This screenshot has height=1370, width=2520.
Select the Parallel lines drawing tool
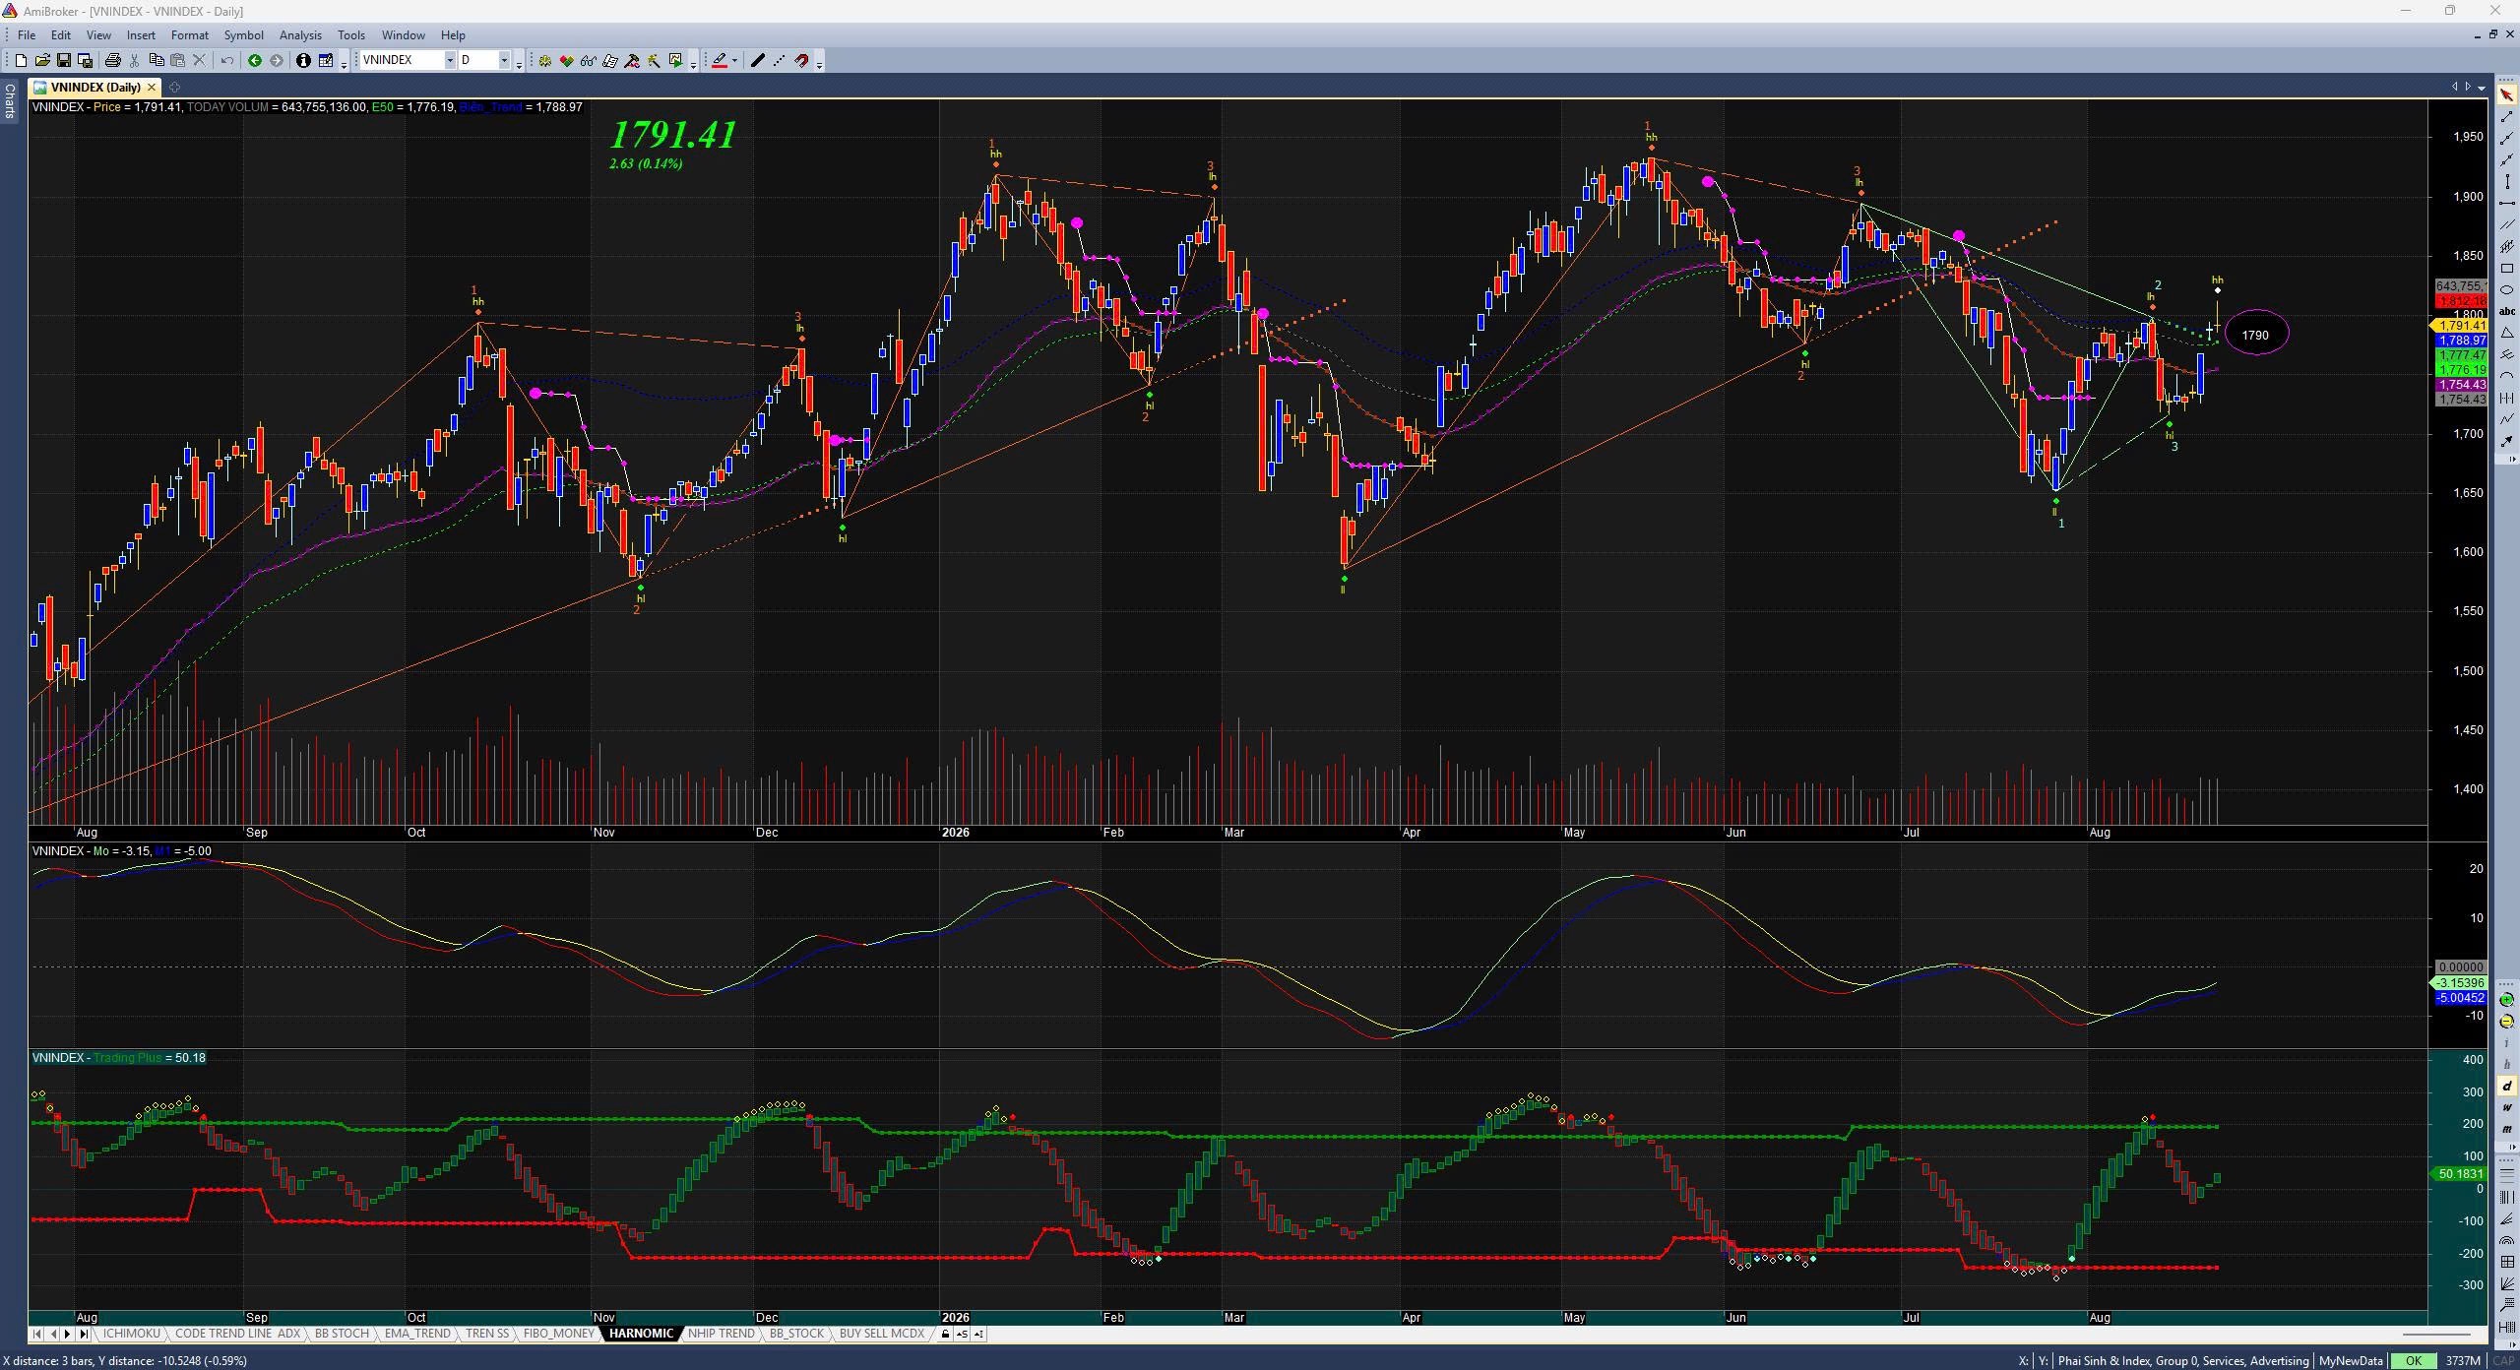pyautogui.click(x=2506, y=225)
